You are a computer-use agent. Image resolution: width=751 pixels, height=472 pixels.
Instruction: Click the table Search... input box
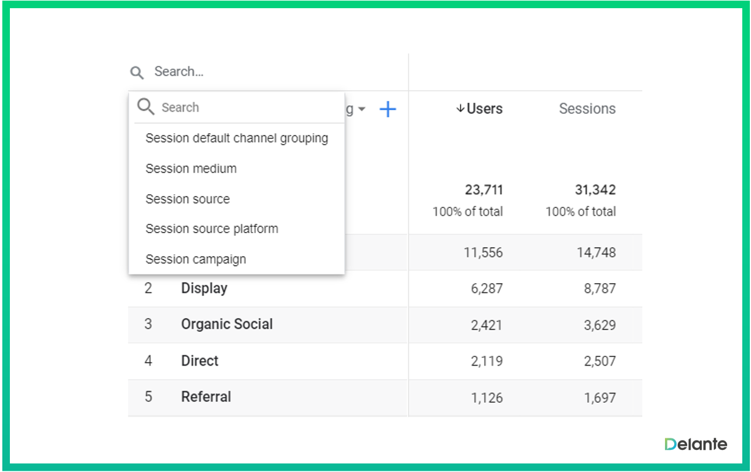click(x=262, y=72)
